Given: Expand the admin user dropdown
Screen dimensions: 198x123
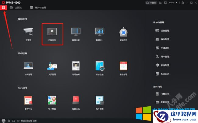Looking at the screenshot, I should pos(173,3).
